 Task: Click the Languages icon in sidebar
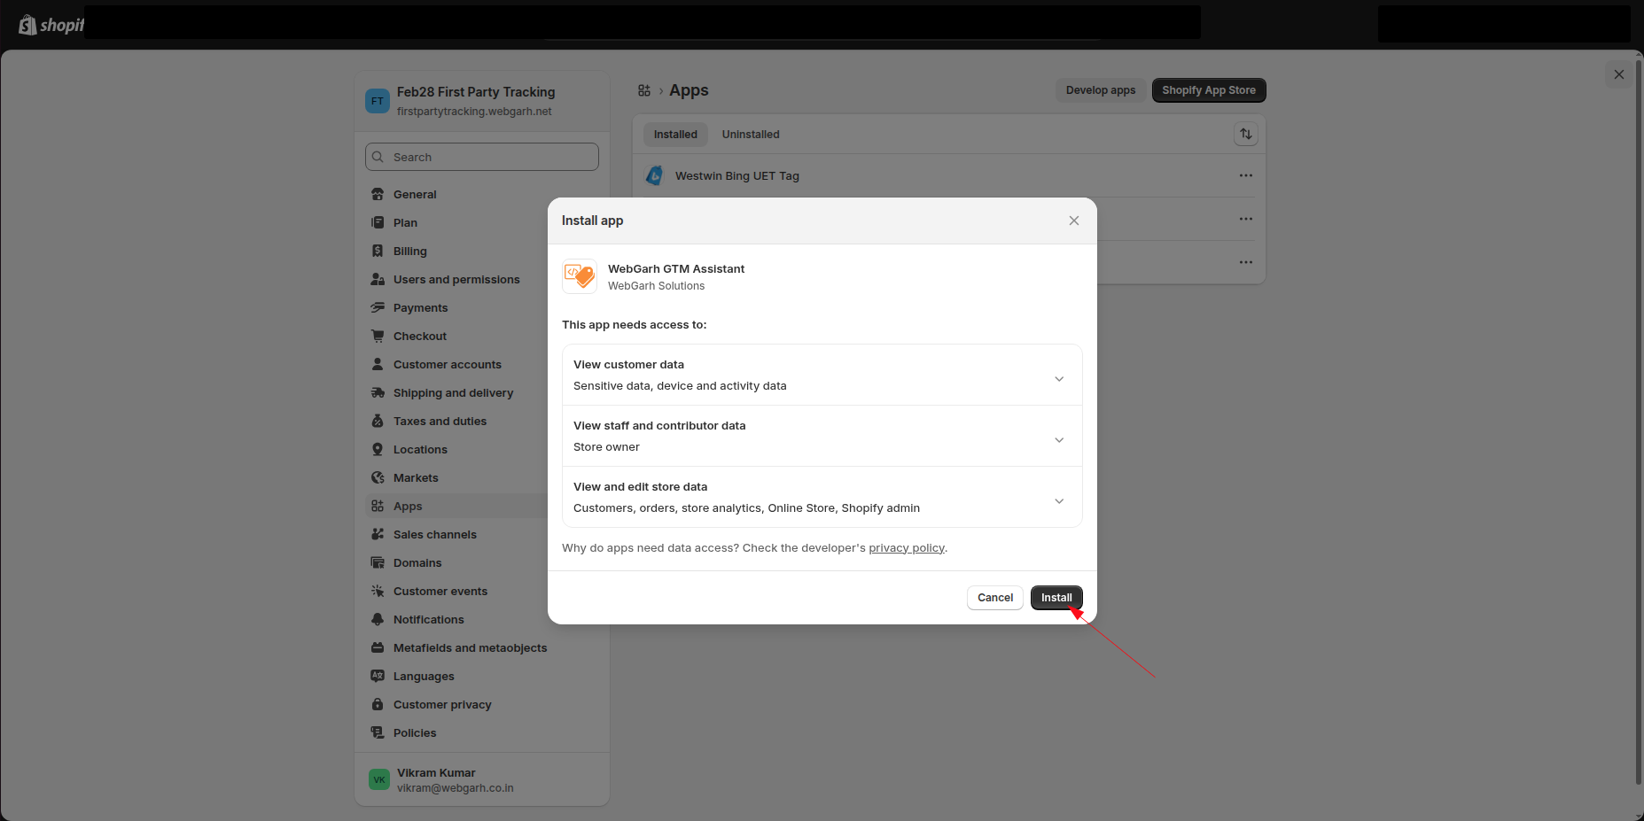click(378, 676)
